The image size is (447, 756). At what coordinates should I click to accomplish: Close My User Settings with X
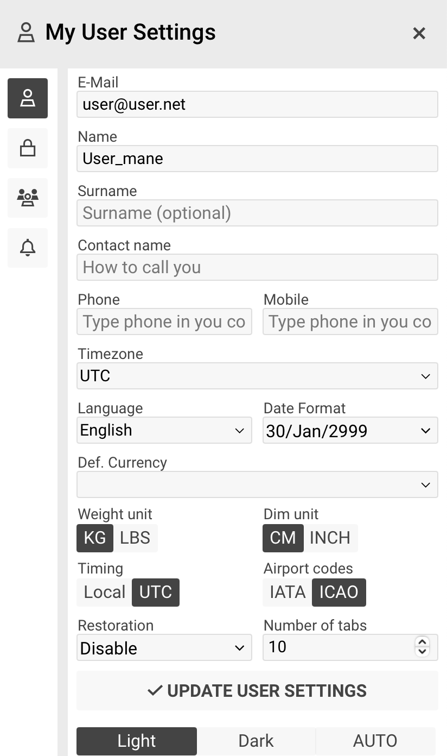(419, 34)
